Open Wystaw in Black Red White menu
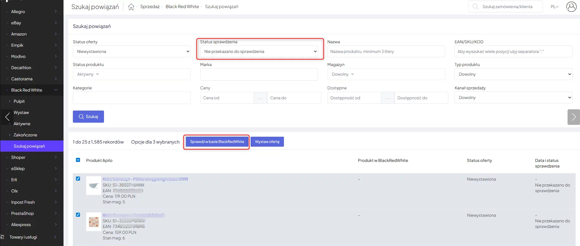The image size is (580, 246). 21,112
